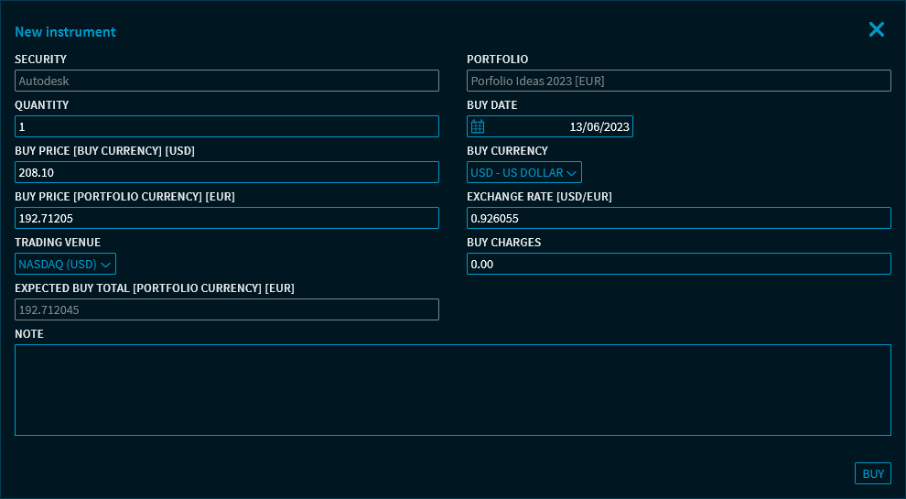Click into the Buy Charges field
Screen dimensions: 906x499
tap(678, 264)
